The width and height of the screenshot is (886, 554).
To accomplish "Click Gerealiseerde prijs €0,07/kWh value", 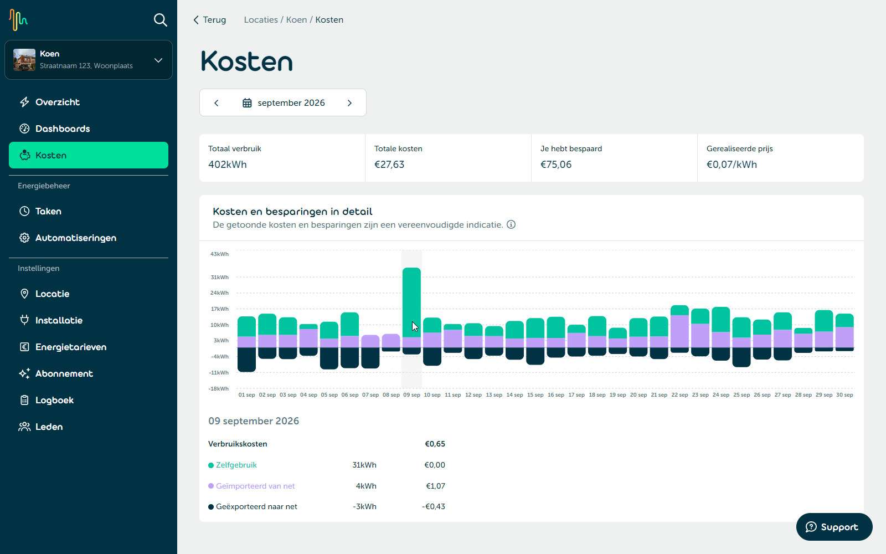I will pyautogui.click(x=732, y=165).
